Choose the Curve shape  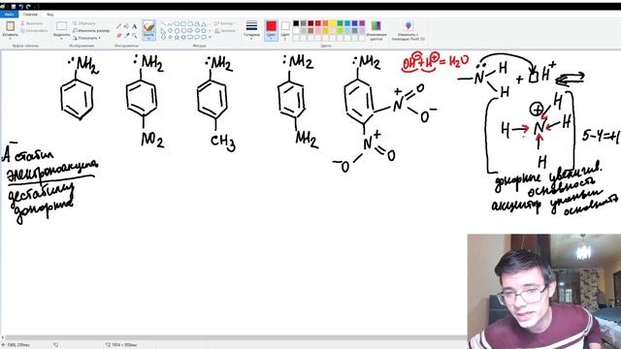(171, 24)
